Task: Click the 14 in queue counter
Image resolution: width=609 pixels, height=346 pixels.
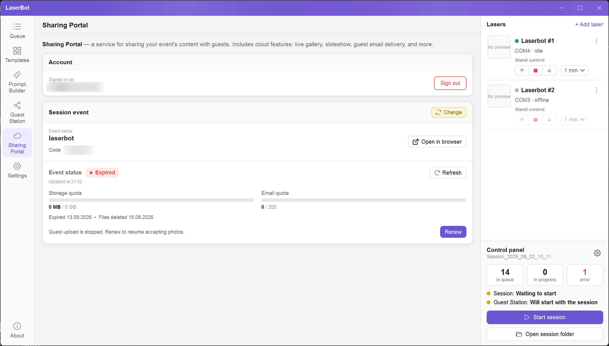Action: (x=505, y=275)
